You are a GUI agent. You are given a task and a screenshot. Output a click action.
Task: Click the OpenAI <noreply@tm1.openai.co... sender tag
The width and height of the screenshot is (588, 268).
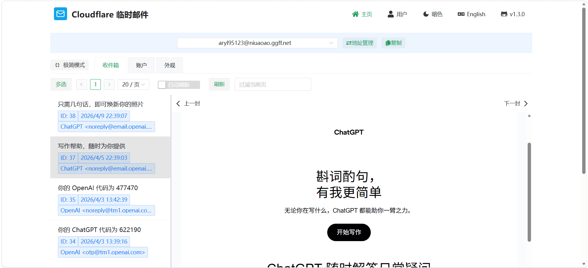point(106,210)
